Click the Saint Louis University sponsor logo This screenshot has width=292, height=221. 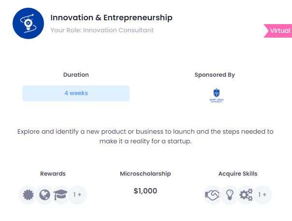[217, 96]
